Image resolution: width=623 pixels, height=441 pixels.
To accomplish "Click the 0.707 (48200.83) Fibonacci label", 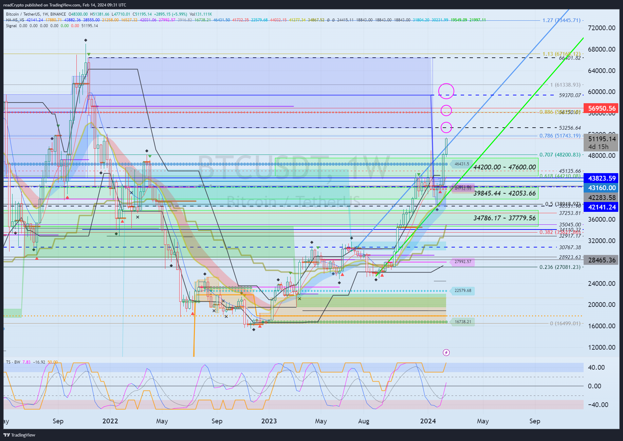I will click(x=560, y=155).
